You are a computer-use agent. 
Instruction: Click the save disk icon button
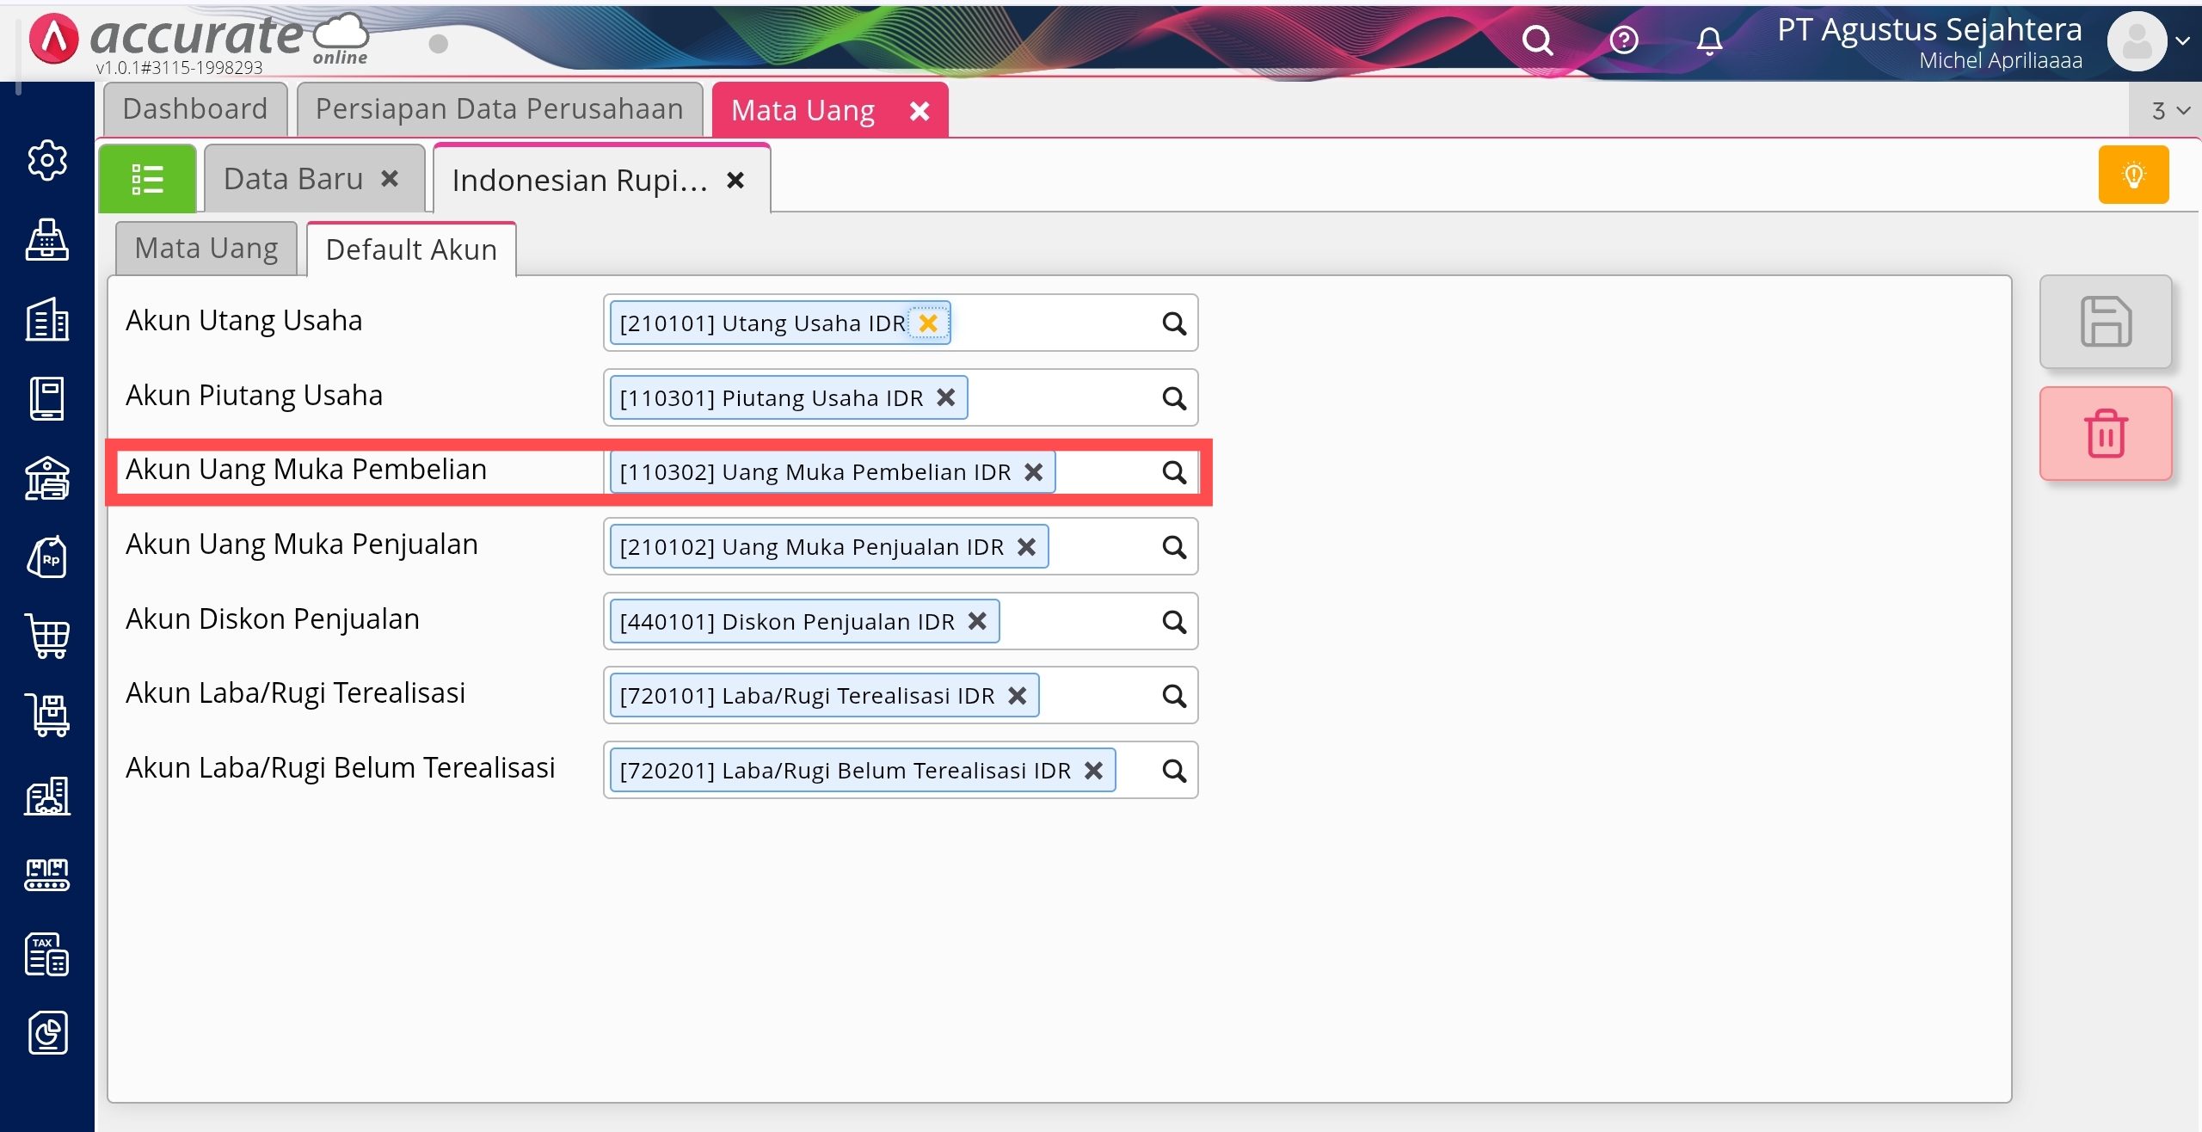tap(2105, 322)
